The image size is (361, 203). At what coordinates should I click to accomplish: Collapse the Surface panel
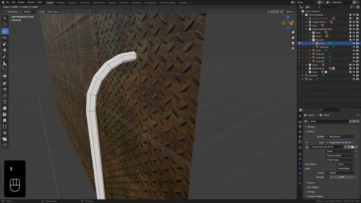311,131
